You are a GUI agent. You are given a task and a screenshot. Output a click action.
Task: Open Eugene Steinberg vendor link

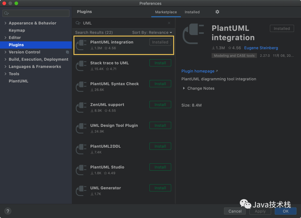point(261,48)
